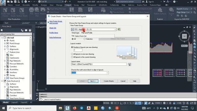
Task: Click the select view frame group from drawing icon
Action: (x=119, y=29)
